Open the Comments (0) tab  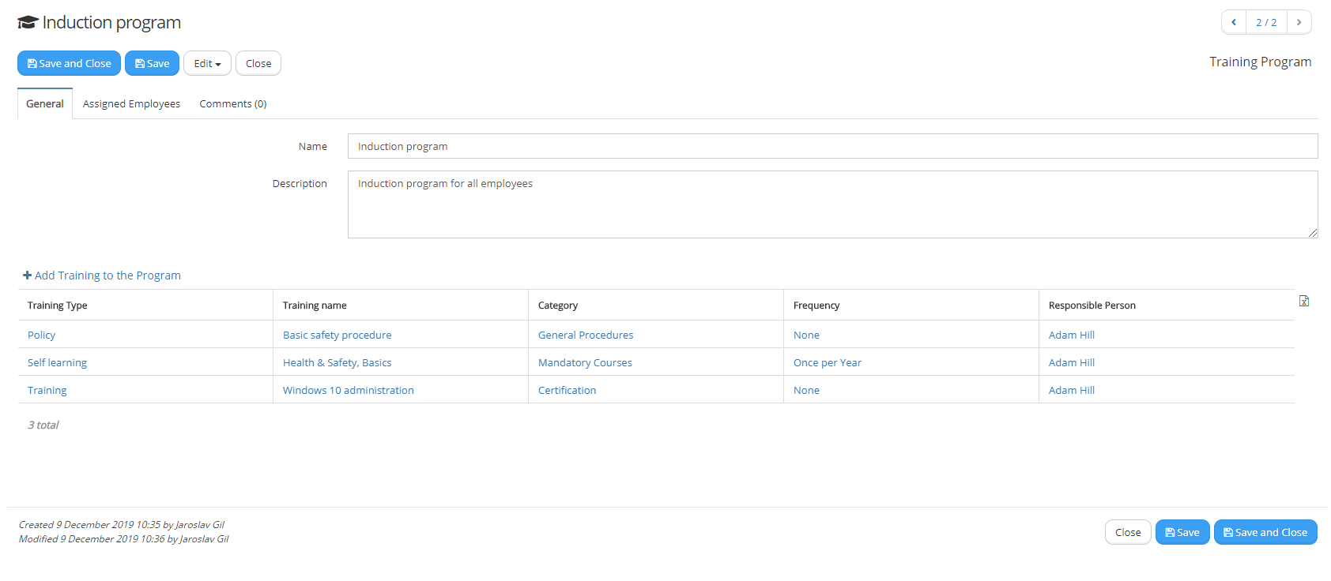(x=233, y=103)
